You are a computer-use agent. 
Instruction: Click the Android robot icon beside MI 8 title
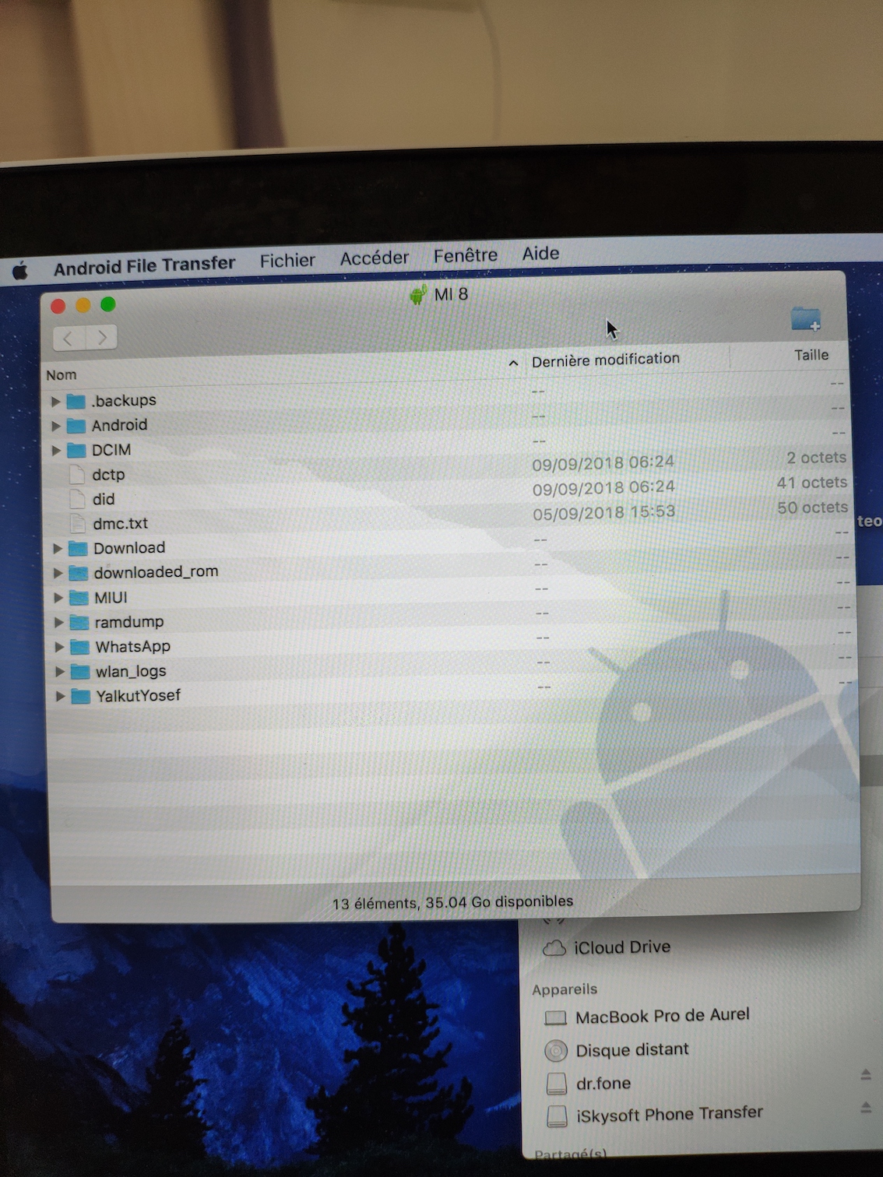coord(418,295)
